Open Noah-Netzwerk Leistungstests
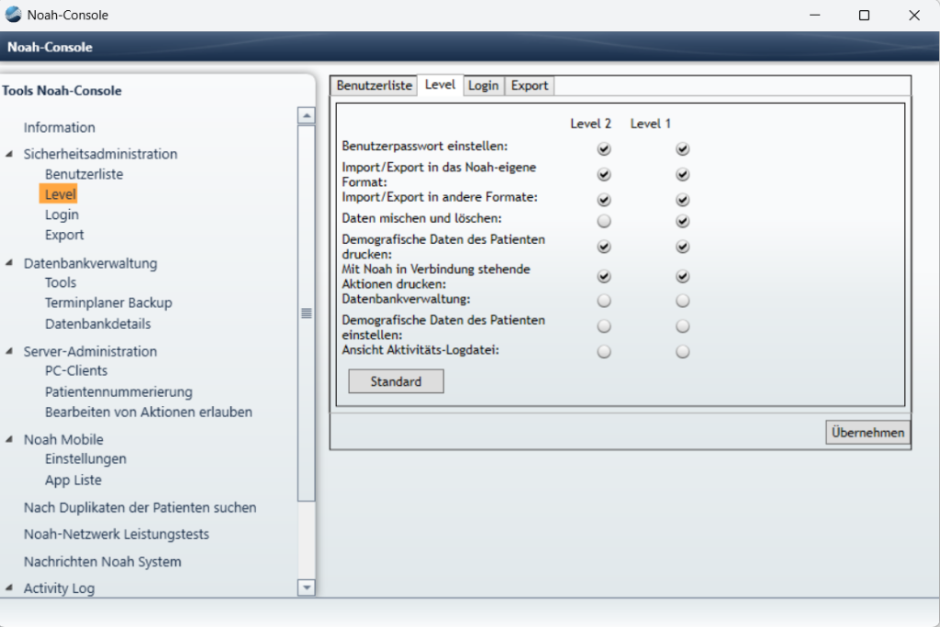This screenshot has width=940, height=627. click(x=117, y=534)
